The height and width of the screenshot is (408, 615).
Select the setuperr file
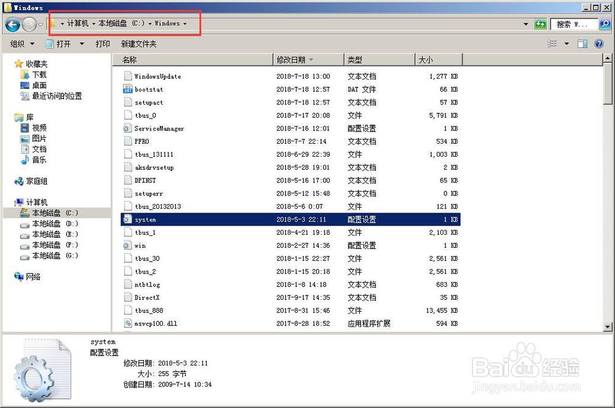290,193
